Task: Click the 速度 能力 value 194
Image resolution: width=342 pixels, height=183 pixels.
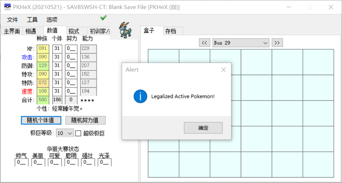Action: [88, 91]
